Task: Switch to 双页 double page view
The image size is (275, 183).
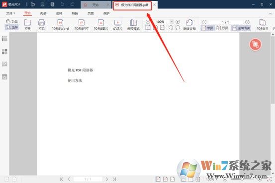Action: pyautogui.click(x=222, y=28)
